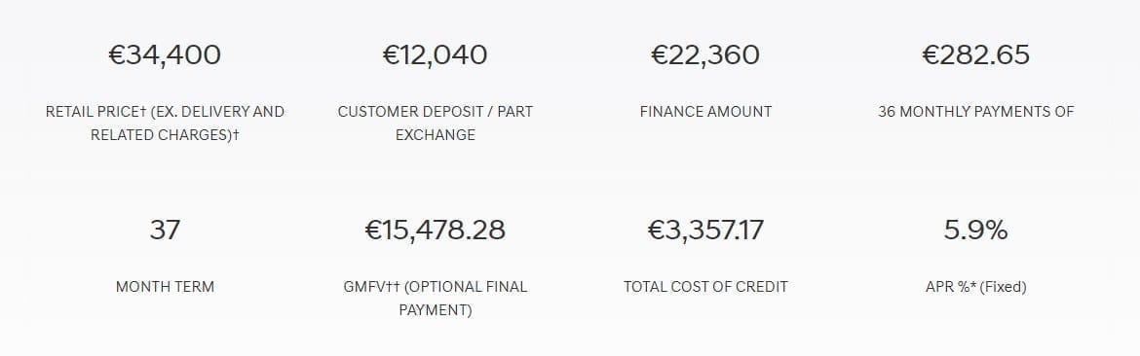Click the 36 Monthly Payments Of label
The image size is (1140, 356).
pos(975,112)
